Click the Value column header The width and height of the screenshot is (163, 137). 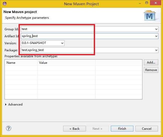(x=66, y=62)
